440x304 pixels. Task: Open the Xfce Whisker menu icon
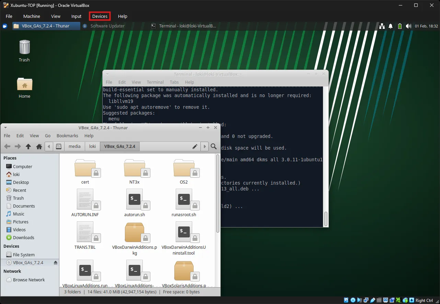click(5, 26)
